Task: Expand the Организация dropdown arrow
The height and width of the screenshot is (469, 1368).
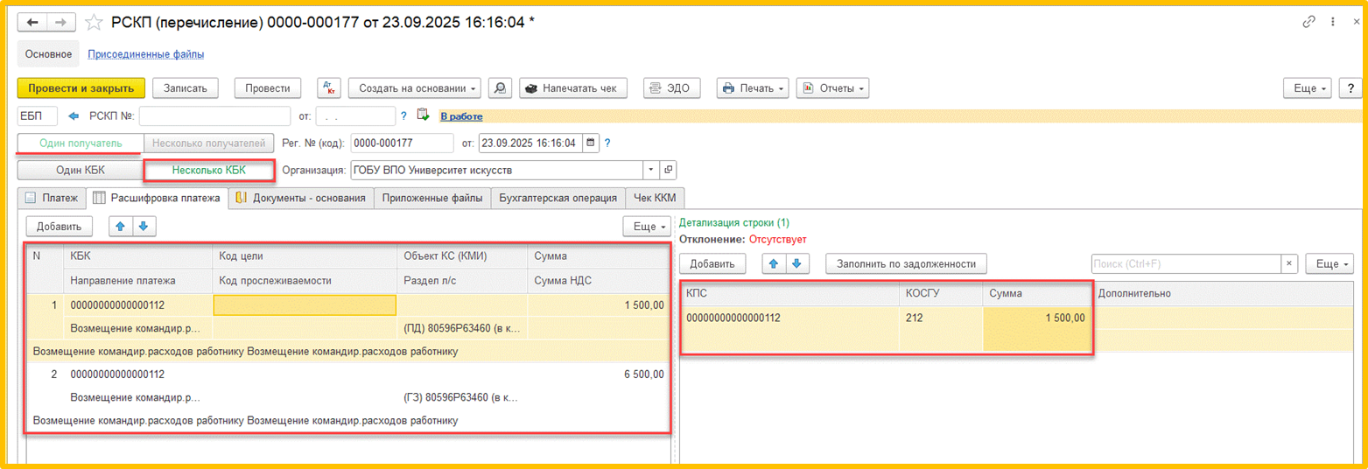Action: point(650,170)
